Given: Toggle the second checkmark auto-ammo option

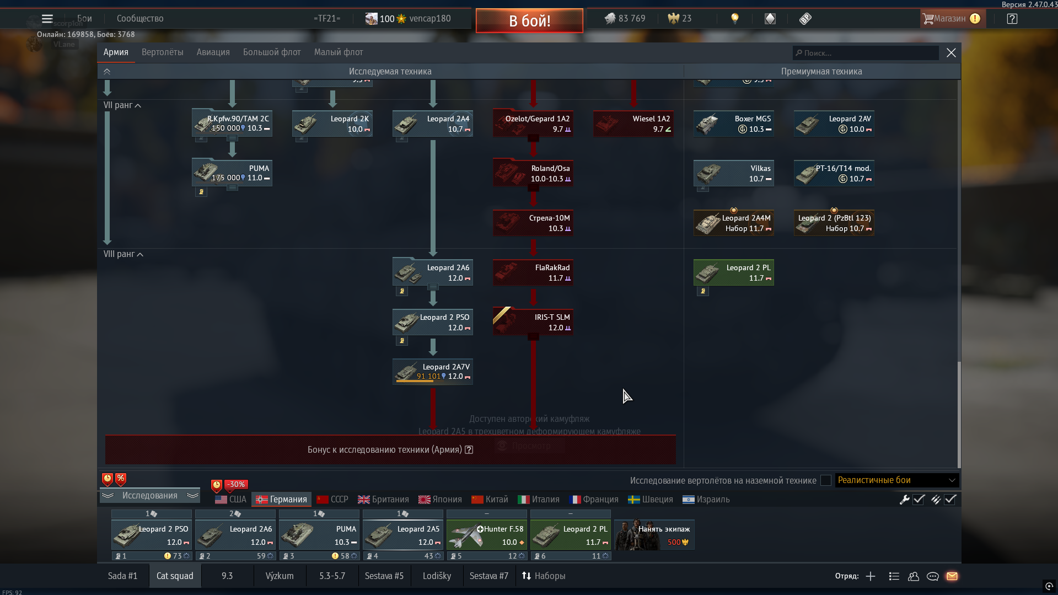Looking at the screenshot, I should click(950, 500).
